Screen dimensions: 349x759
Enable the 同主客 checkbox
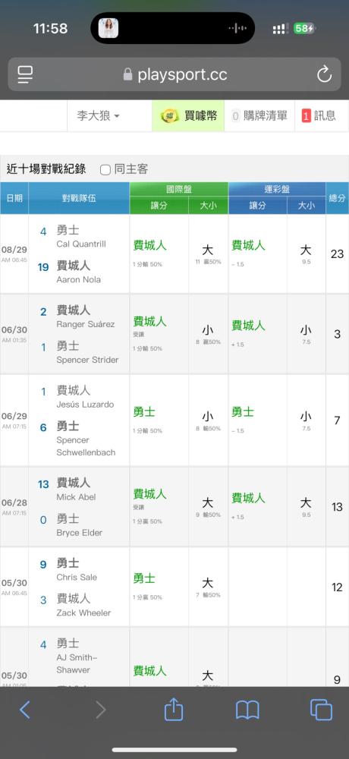(x=105, y=169)
